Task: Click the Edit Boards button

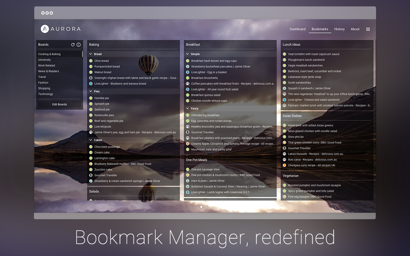Action: click(x=59, y=104)
